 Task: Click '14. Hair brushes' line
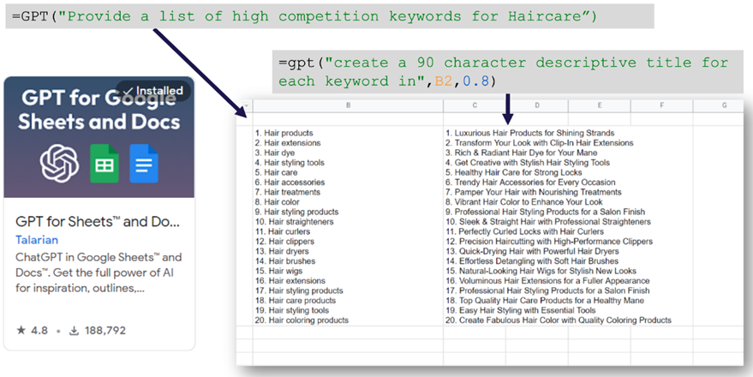pos(285,261)
